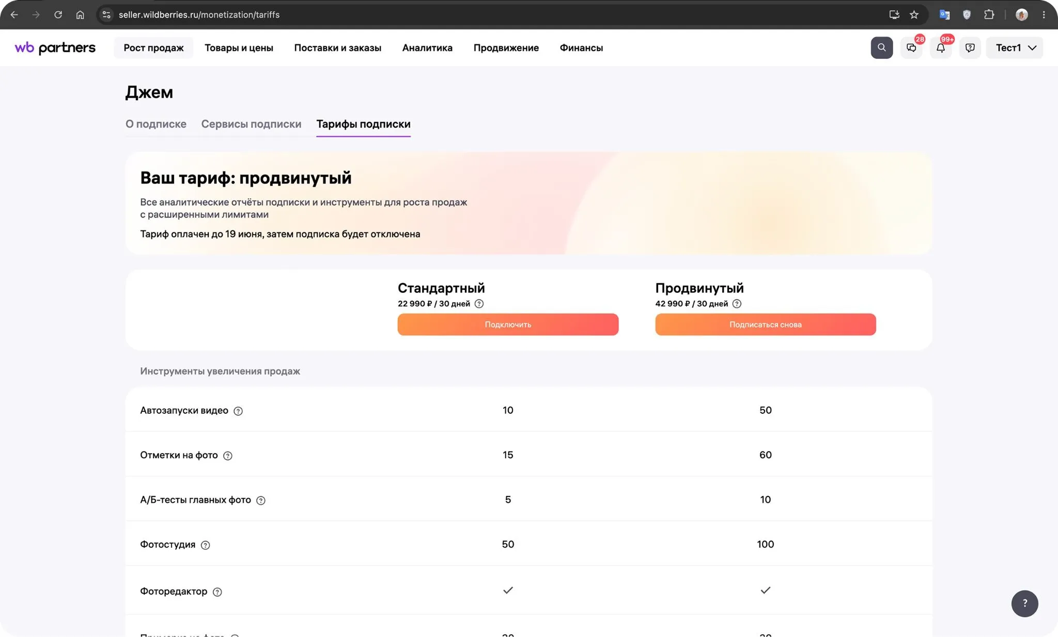Bookmark this page with the star icon
The height and width of the screenshot is (637, 1058).
(x=914, y=14)
